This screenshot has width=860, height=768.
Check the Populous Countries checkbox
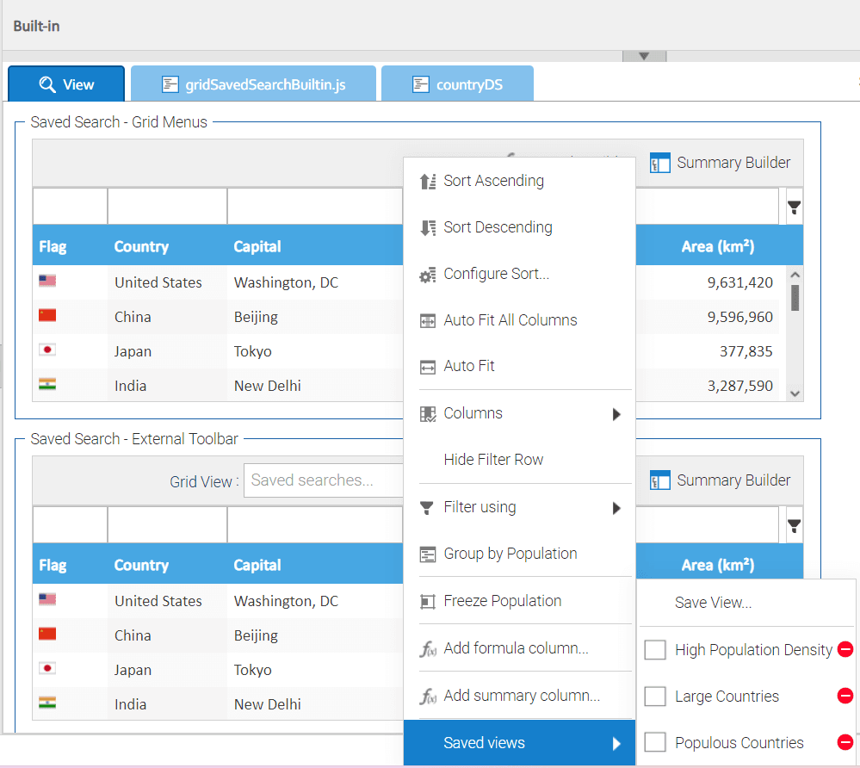point(655,742)
